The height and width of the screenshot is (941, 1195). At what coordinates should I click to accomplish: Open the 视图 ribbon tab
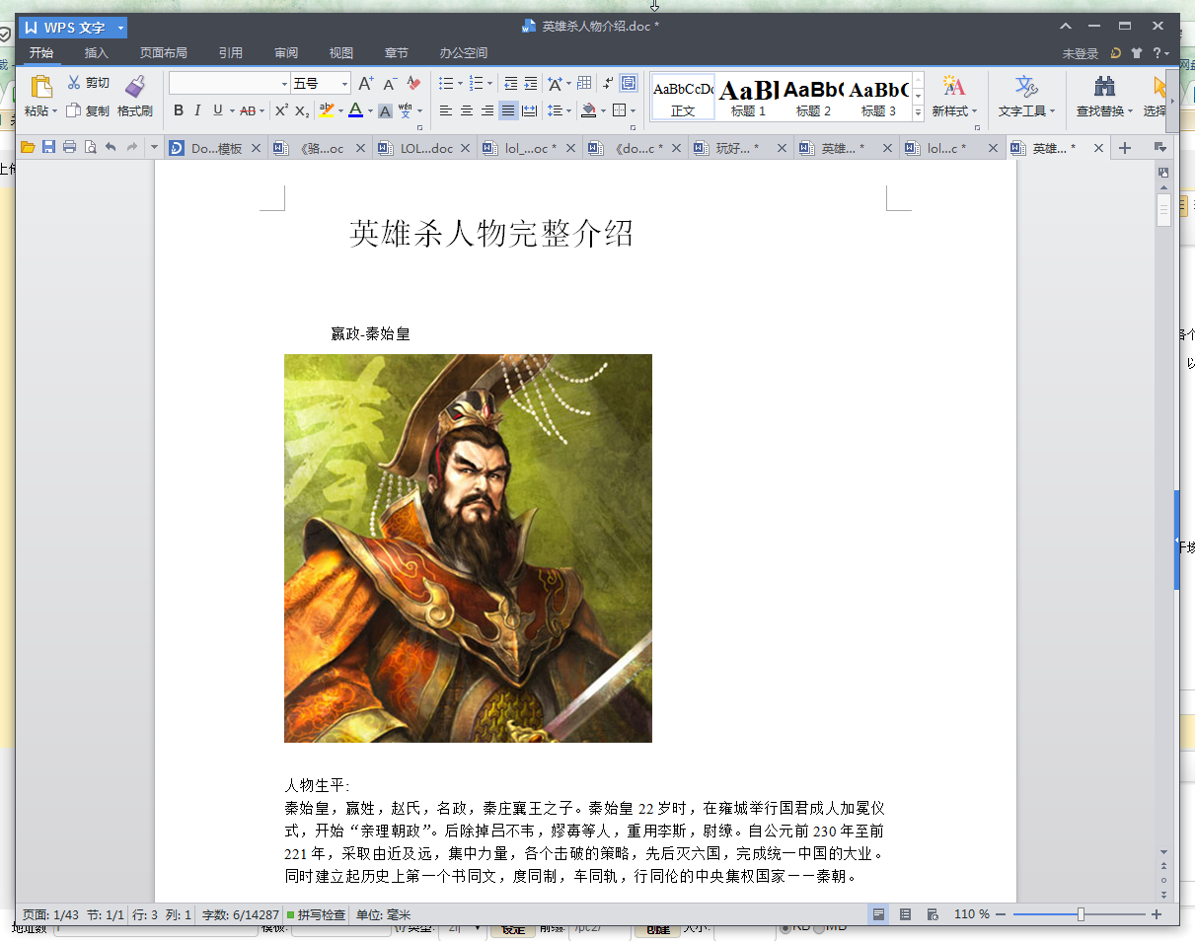pyautogui.click(x=341, y=53)
